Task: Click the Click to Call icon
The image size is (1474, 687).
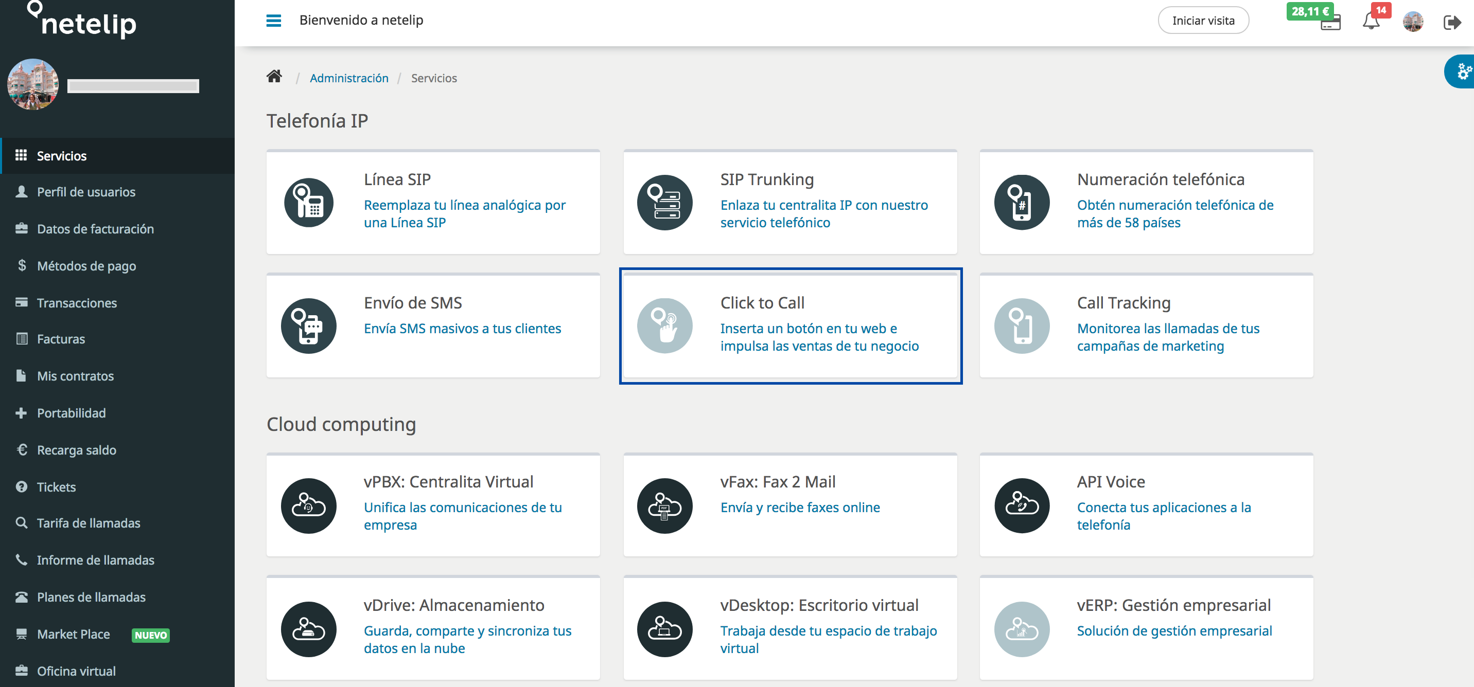Action: click(x=665, y=326)
